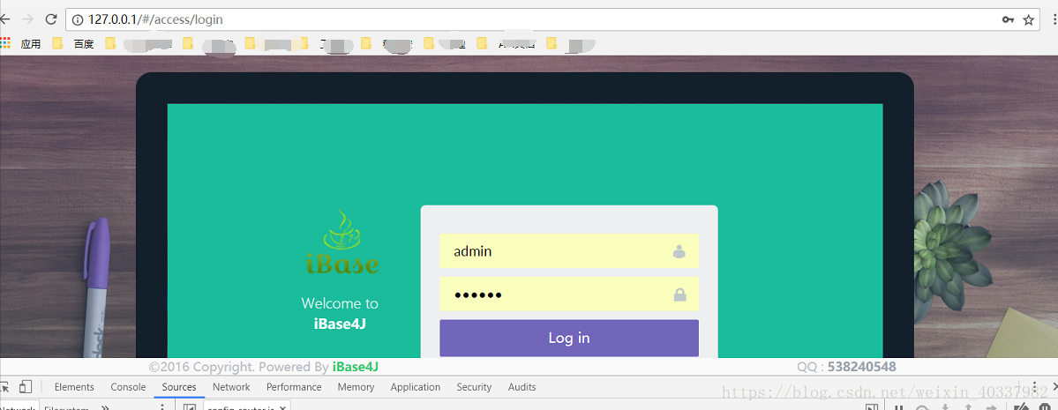This screenshot has width=1058, height=410.
Task: Click the password input field
Action: click(569, 294)
